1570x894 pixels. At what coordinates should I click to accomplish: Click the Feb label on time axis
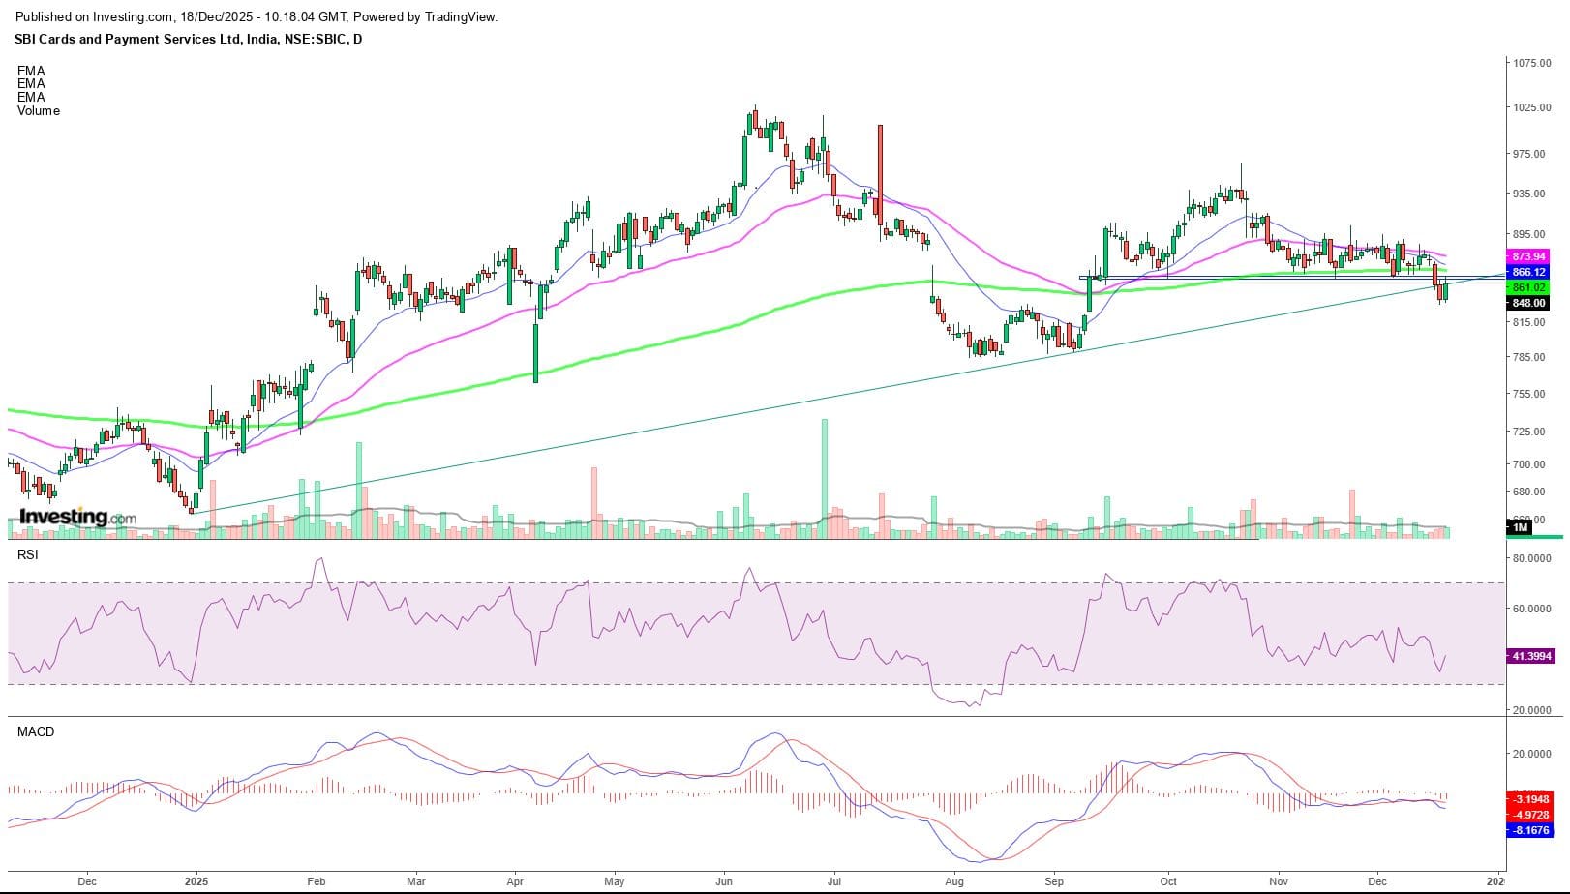(316, 881)
